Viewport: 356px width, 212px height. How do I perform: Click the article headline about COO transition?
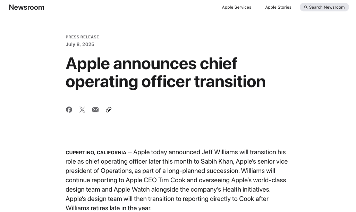pos(166,73)
